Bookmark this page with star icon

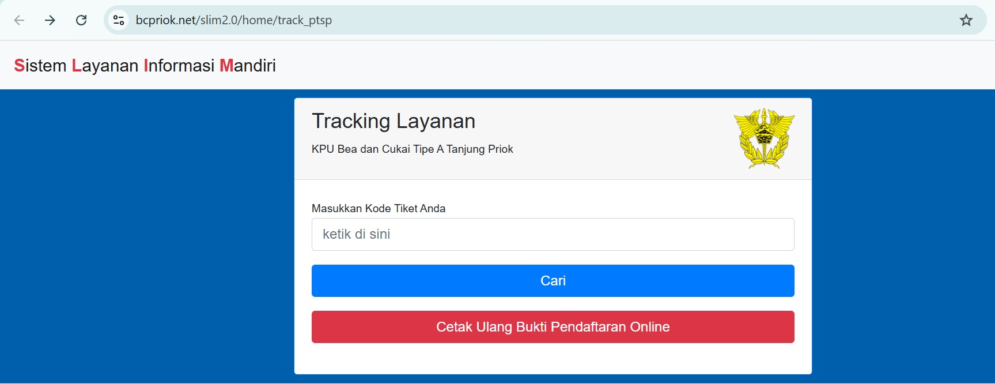click(x=966, y=20)
